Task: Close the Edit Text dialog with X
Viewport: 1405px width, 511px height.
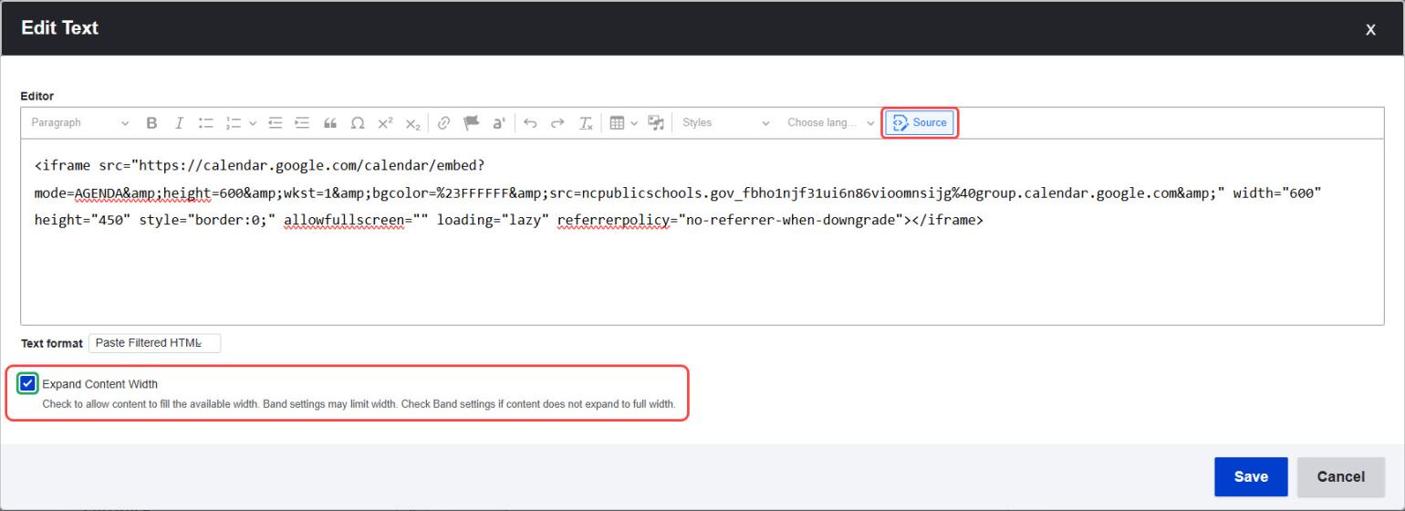Action: [x=1370, y=29]
